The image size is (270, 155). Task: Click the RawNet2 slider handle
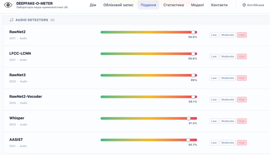pyautogui.click(x=193, y=32)
